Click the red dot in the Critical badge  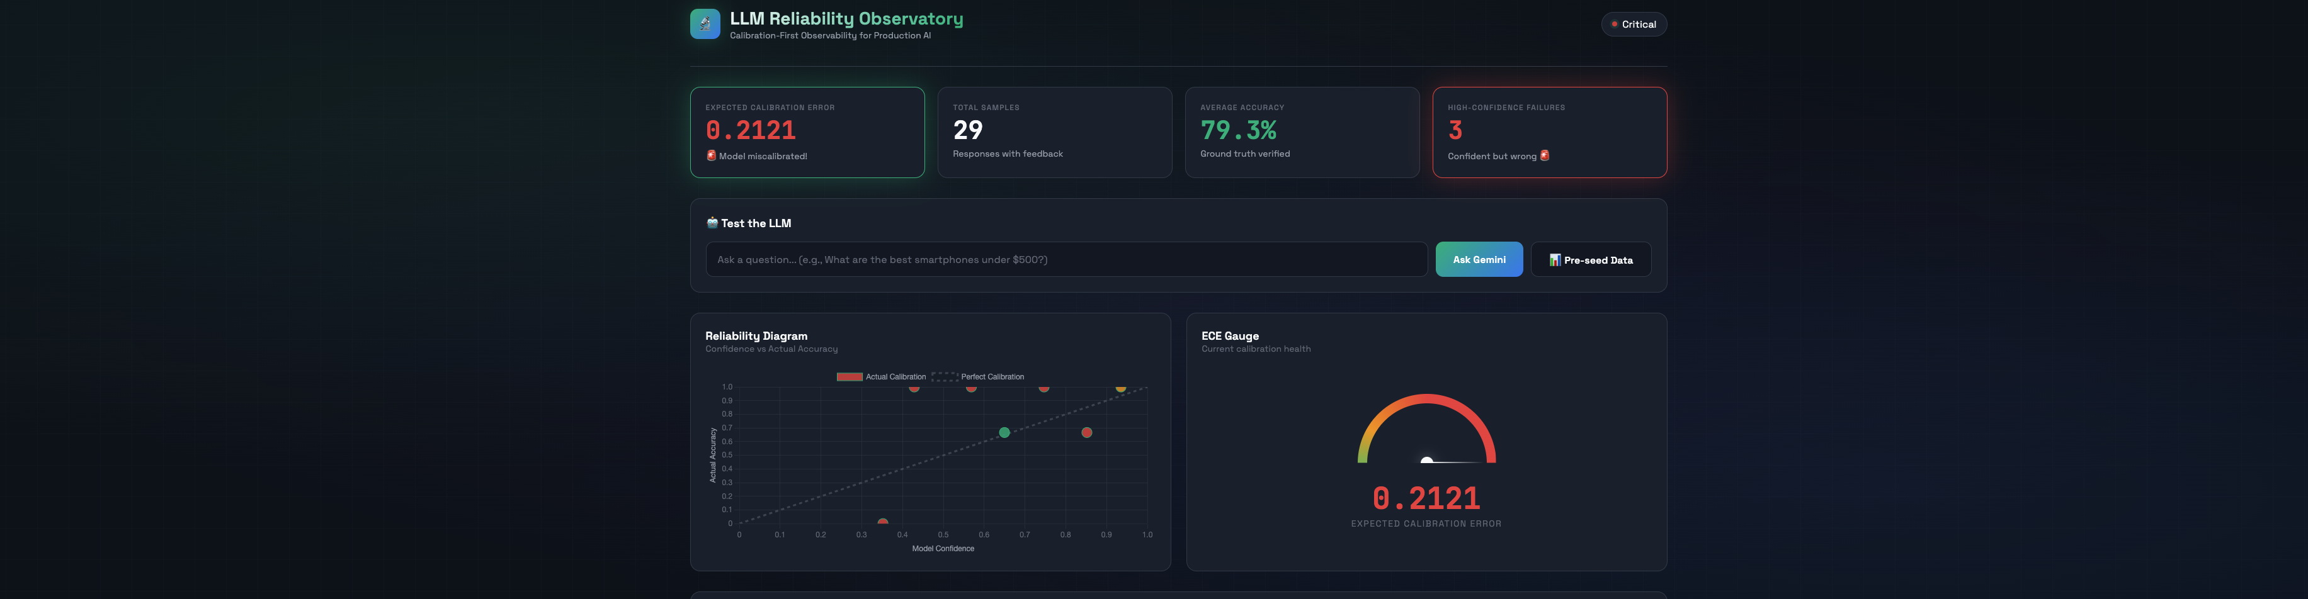coord(1615,24)
